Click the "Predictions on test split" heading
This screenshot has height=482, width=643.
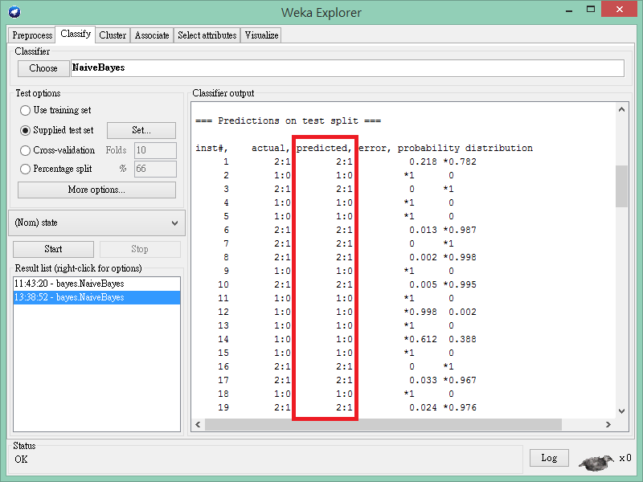click(x=288, y=121)
